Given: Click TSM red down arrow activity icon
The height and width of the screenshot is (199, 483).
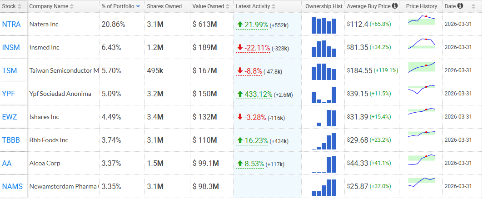Looking at the screenshot, I should tap(239, 71).
